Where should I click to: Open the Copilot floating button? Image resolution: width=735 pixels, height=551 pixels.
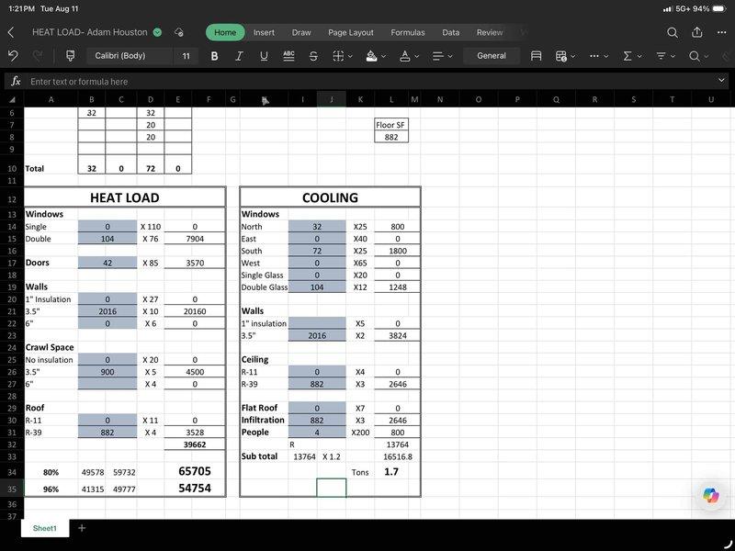(x=710, y=495)
